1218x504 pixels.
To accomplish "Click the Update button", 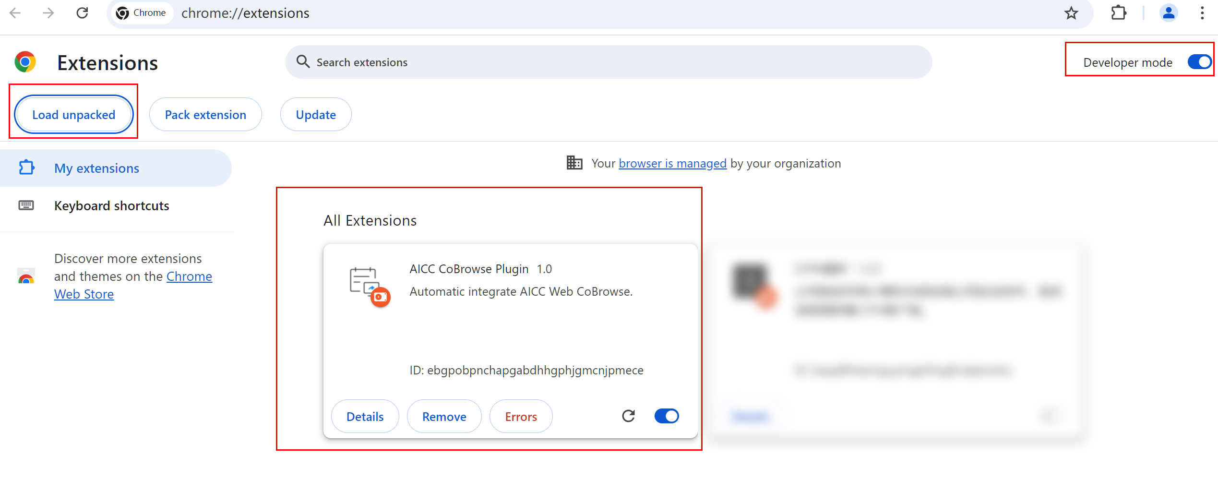I will 316,114.
